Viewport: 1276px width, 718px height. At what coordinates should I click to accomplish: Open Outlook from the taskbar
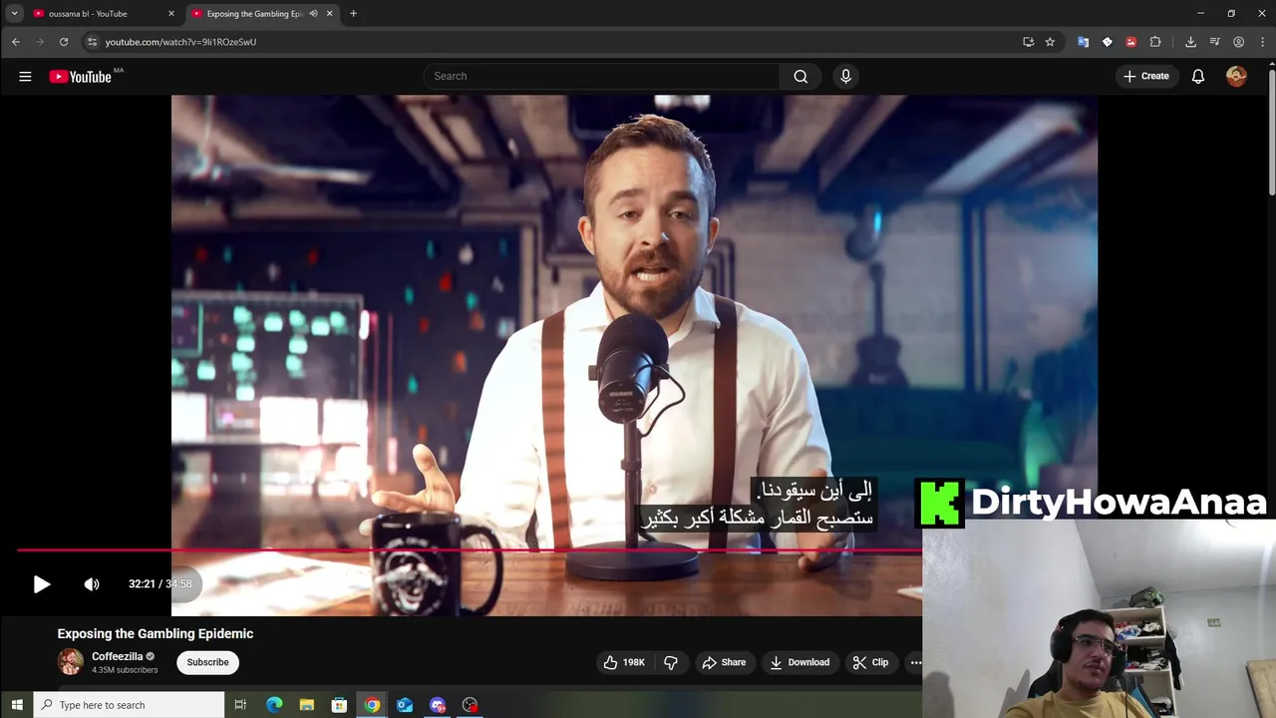[405, 705]
